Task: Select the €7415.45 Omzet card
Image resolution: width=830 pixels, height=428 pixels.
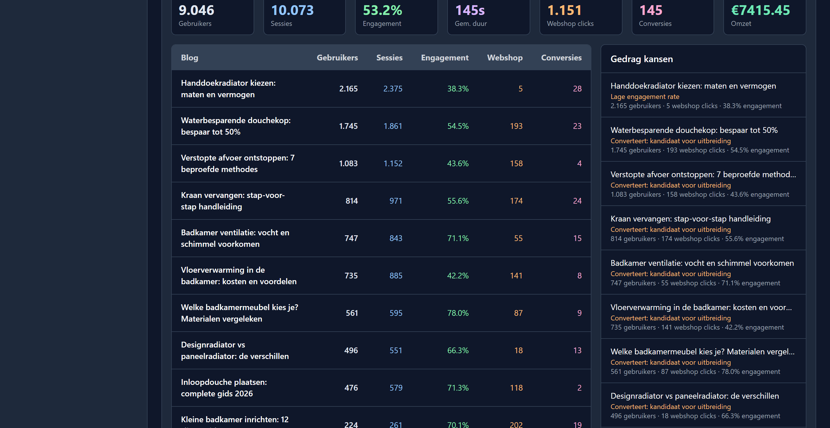Action: pos(765,17)
